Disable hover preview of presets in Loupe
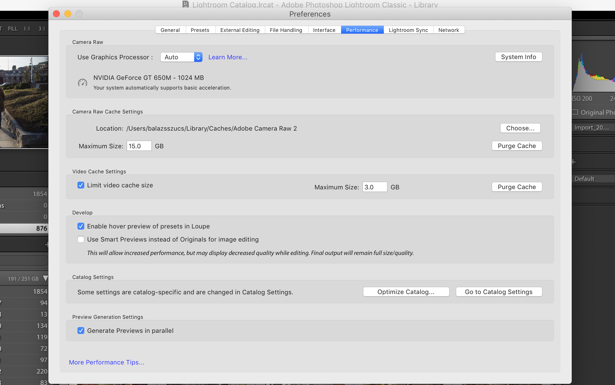 point(81,226)
